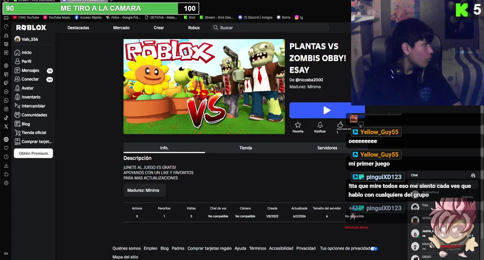Open Ayuda footer link
This screenshot has height=260, width=484.
[240, 248]
